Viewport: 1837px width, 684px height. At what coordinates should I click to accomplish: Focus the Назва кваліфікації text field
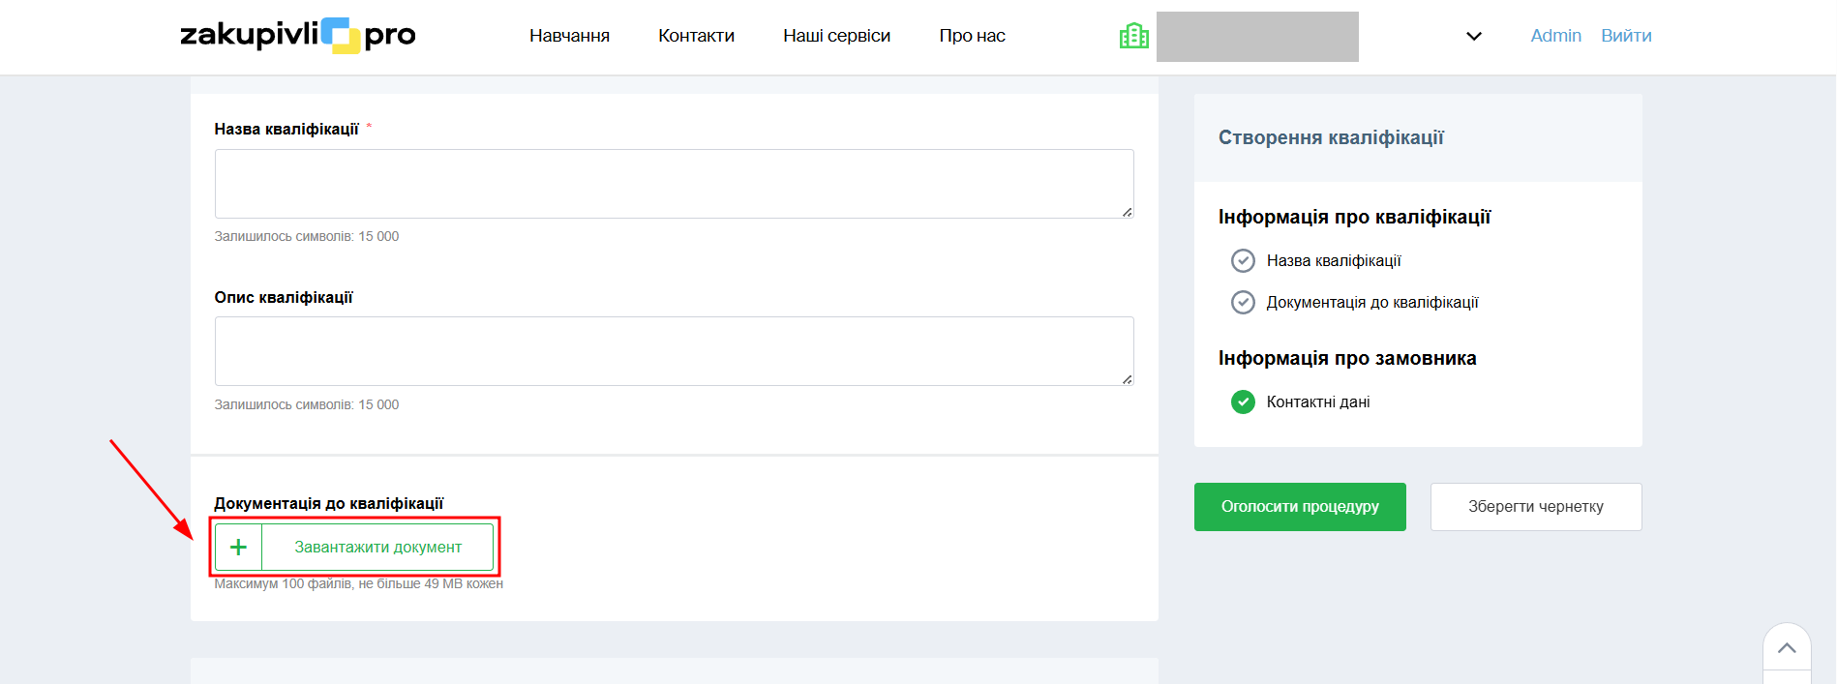[x=674, y=184]
